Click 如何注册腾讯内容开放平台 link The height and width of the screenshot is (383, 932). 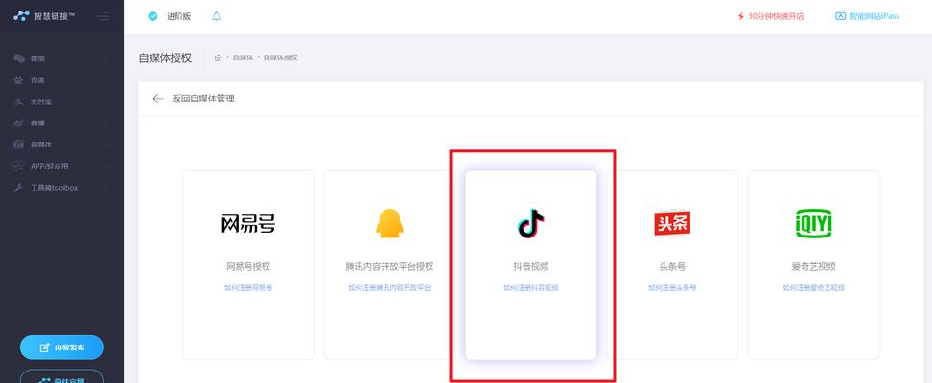pos(389,288)
